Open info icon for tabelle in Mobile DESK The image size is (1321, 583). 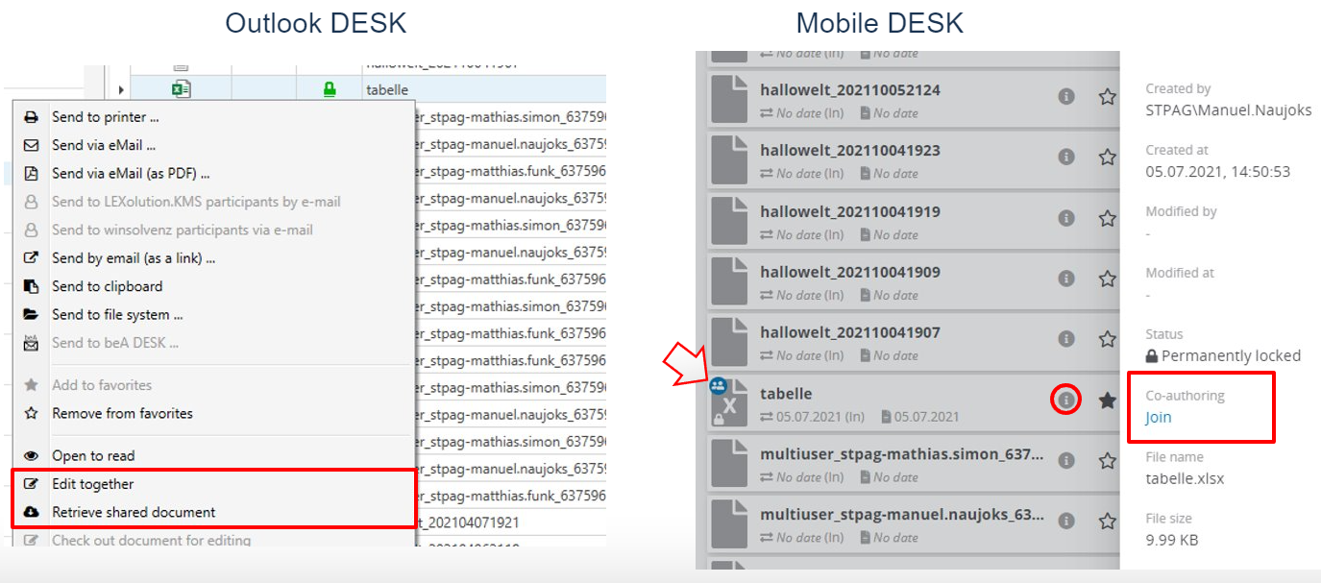1065,400
